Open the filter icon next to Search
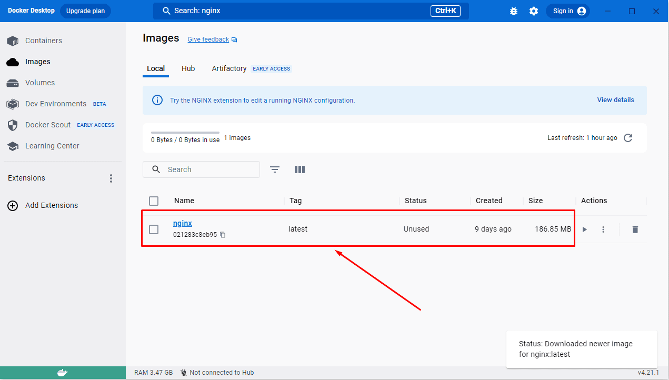The width and height of the screenshot is (669, 380). click(275, 169)
